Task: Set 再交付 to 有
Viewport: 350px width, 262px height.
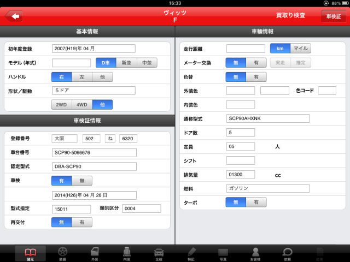Action: [82, 222]
